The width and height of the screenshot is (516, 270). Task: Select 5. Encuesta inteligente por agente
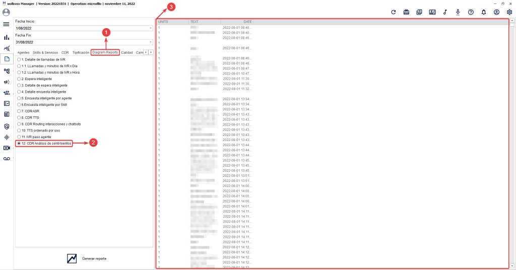pyautogui.click(x=44, y=98)
